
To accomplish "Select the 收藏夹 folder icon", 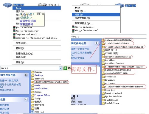I will tap(33, 102).
